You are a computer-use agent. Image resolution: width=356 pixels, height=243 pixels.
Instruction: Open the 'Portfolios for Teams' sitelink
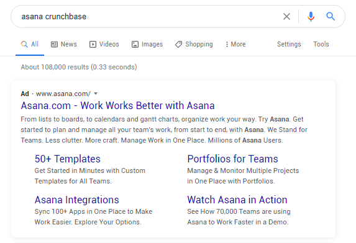click(232, 159)
